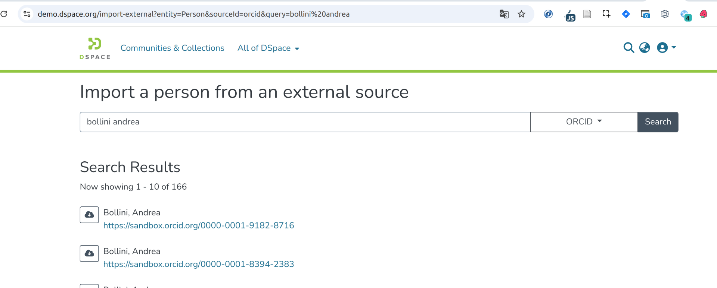Expand the All of DSpace menu
Image resolution: width=717 pixels, height=288 pixels.
coord(268,48)
